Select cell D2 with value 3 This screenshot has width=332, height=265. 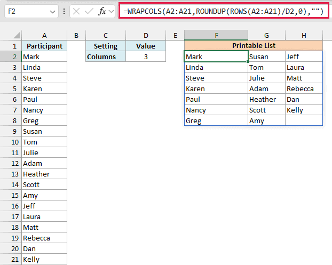click(146, 57)
